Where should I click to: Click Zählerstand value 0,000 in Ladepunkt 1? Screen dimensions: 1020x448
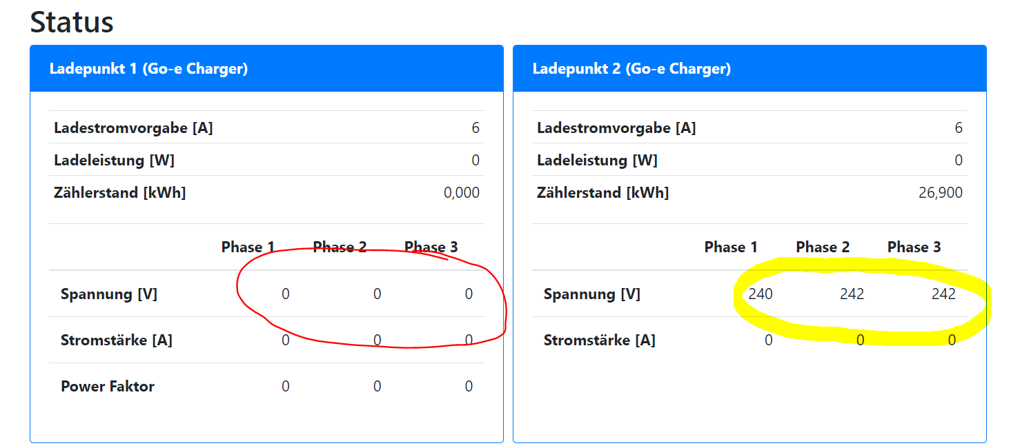click(x=461, y=193)
